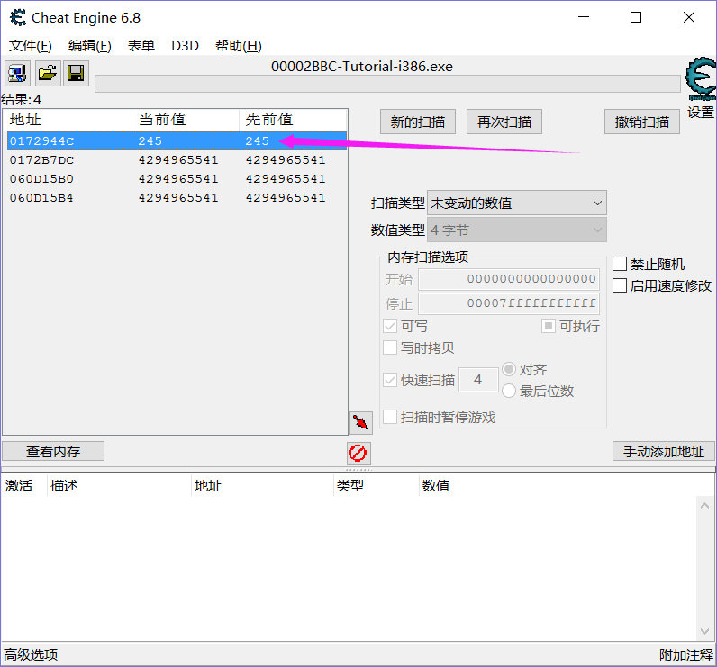717x667 pixels.
Task: Click the 开始 address input field
Action: click(x=509, y=279)
